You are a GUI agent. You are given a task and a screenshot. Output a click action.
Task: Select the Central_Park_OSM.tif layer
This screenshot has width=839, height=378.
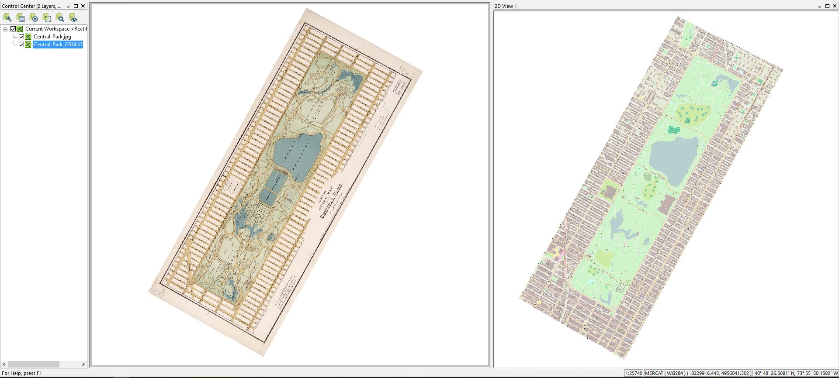click(58, 45)
